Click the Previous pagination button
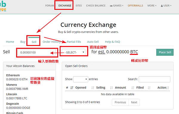The width and height of the screenshot is (179, 114). 120,102
